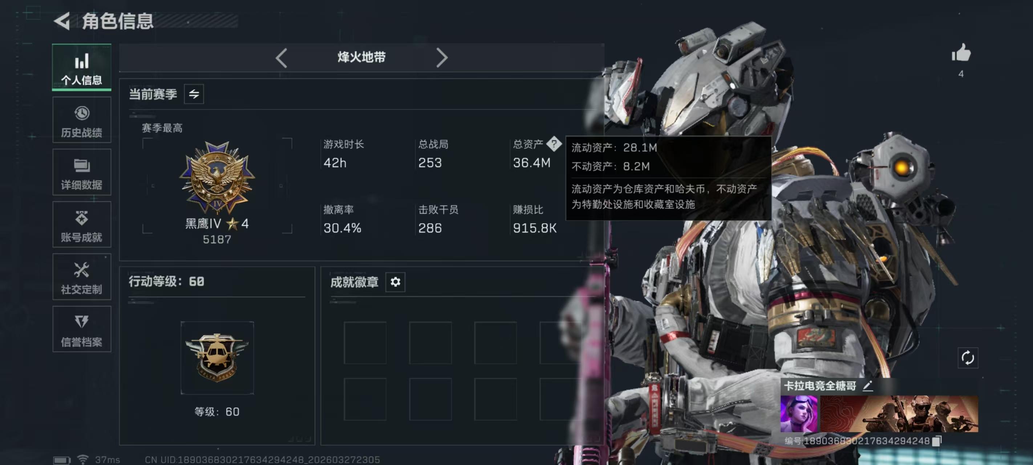Open the 详细数据 tab
The image size is (1033, 465).
(81, 172)
